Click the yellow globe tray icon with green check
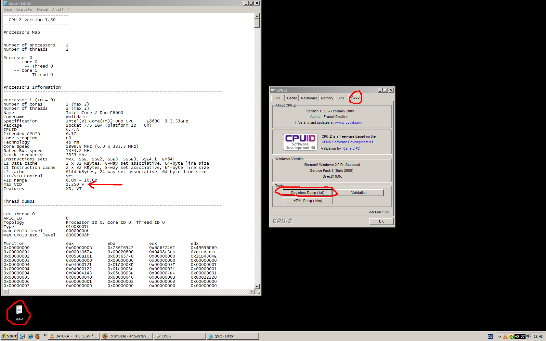 coord(511,336)
